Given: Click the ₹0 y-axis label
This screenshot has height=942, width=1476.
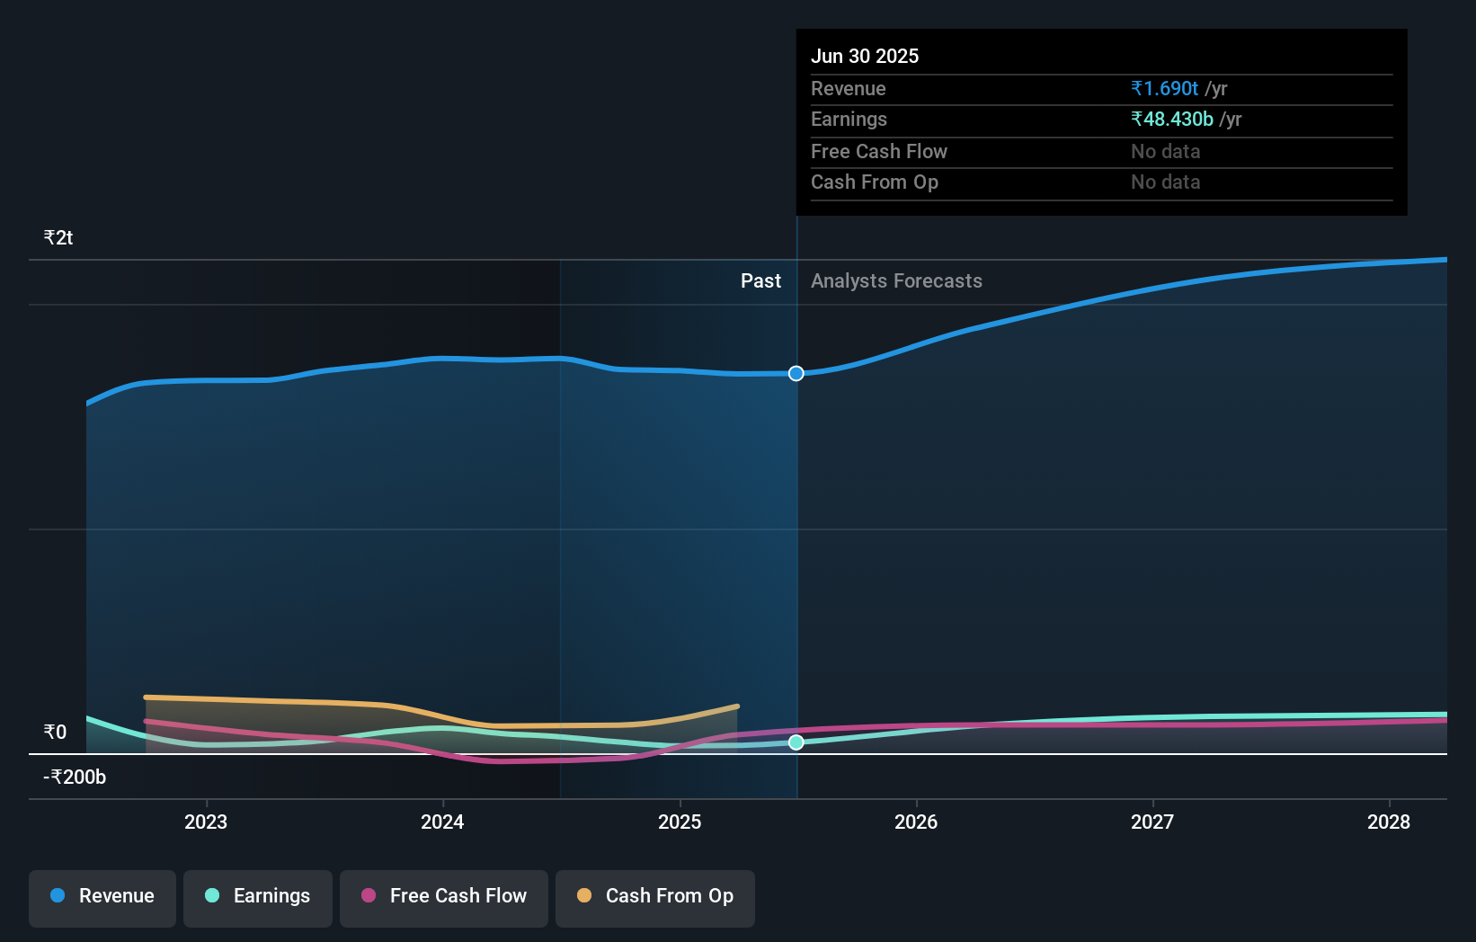Looking at the screenshot, I should [x=55, y=732].
